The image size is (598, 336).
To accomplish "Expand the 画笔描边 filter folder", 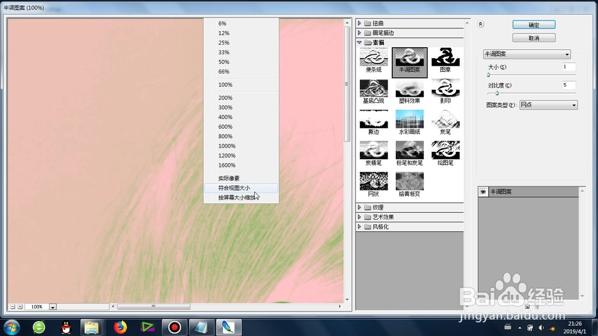I will [359, 33].
